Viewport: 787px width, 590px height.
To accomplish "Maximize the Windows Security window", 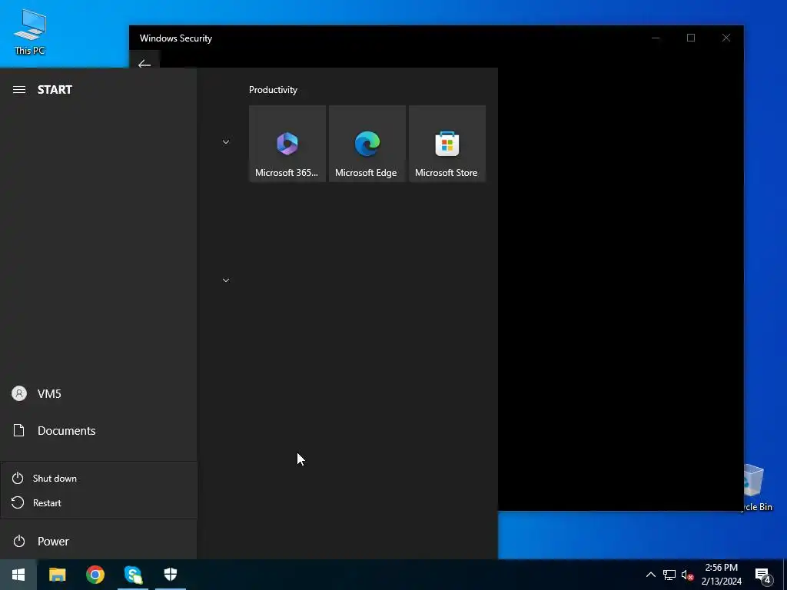I will coord(691,38).
